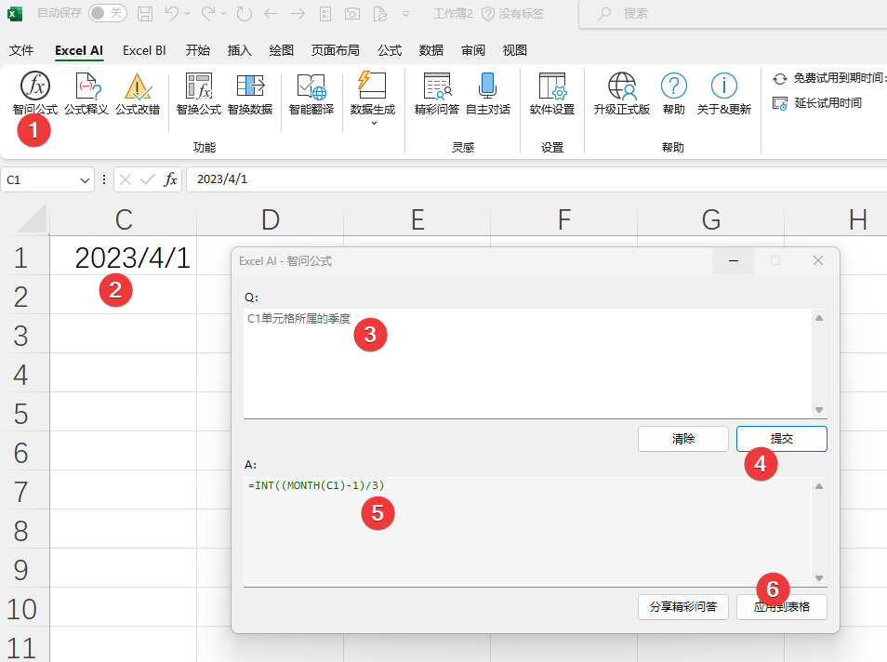Click the cancel X in formula bar
Screen dimensions: 887x662
tap(126, 180)
